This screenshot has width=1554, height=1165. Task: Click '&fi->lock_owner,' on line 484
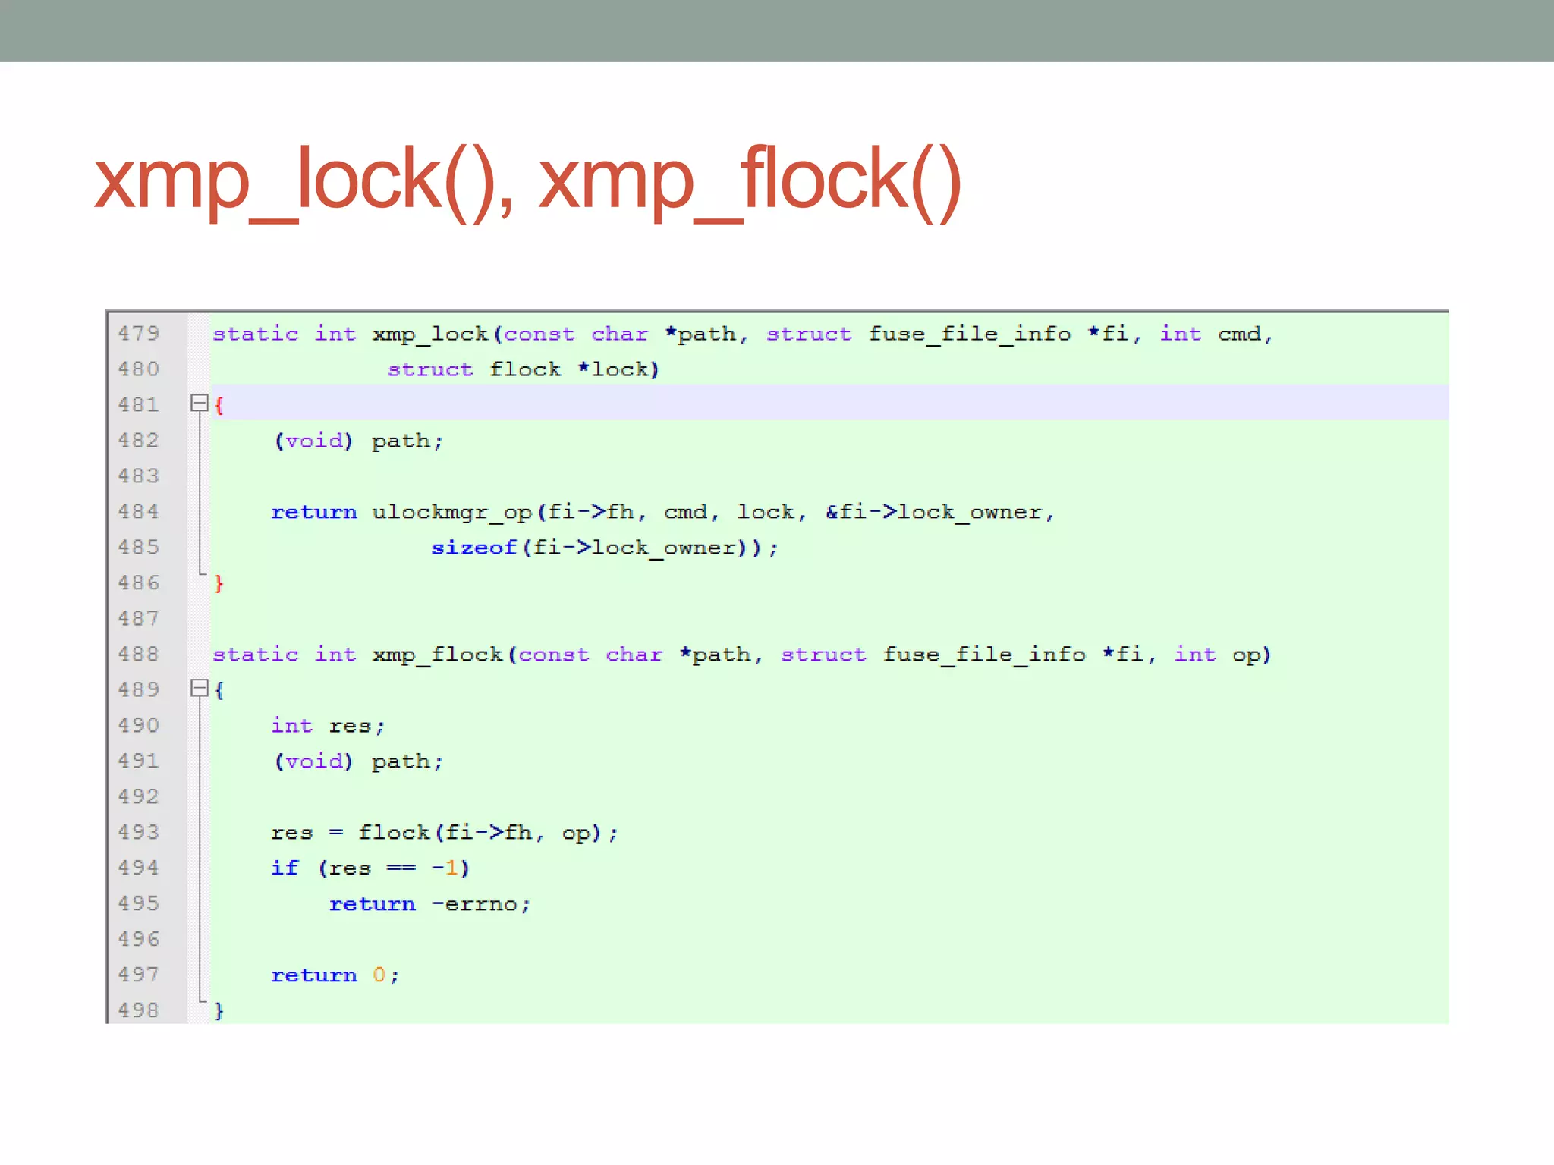pos(940,513)
